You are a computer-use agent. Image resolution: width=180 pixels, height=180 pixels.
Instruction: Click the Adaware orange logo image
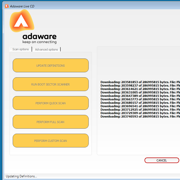coord(22,21)
